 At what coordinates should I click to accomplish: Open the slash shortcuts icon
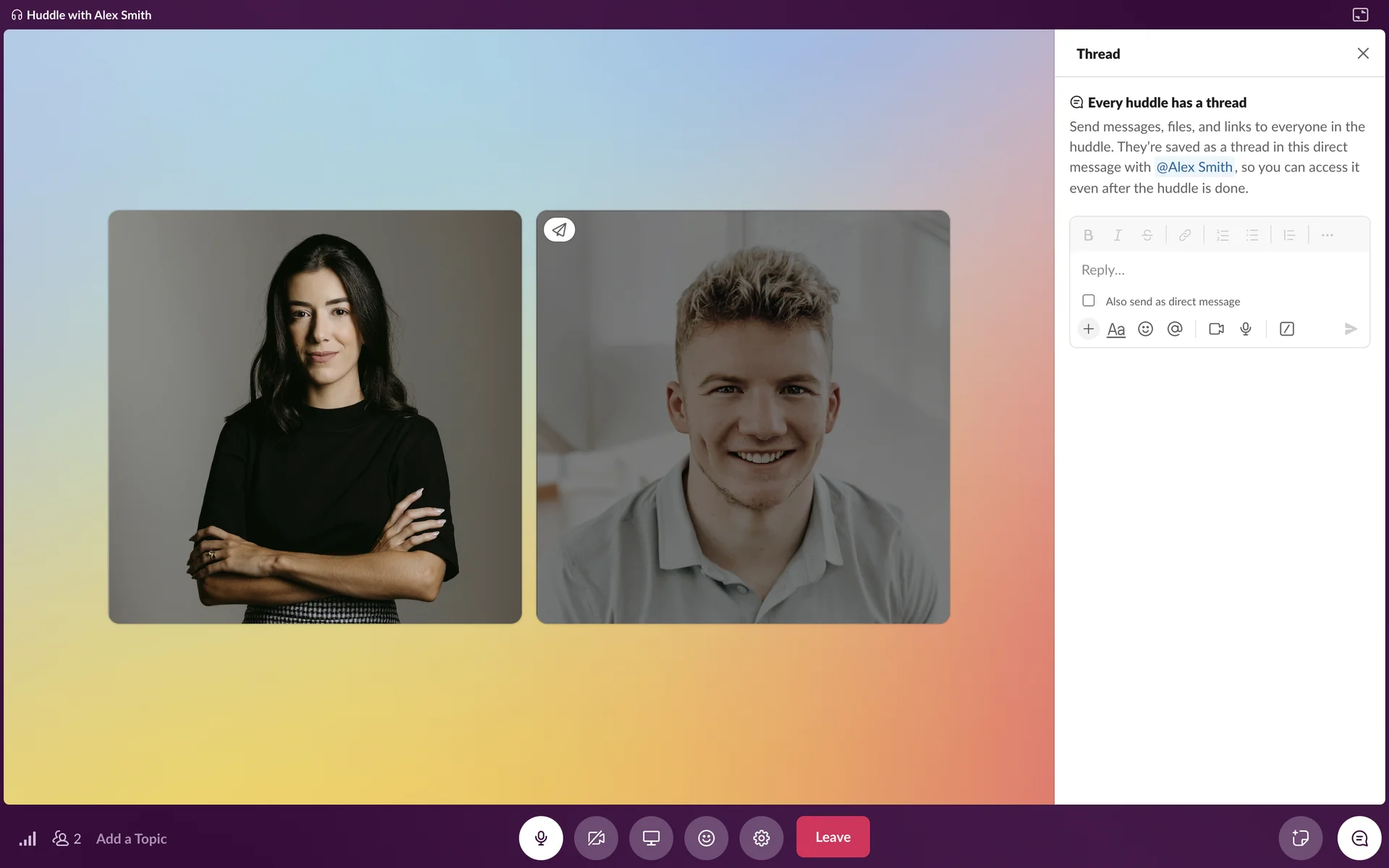coord(1286,329)
